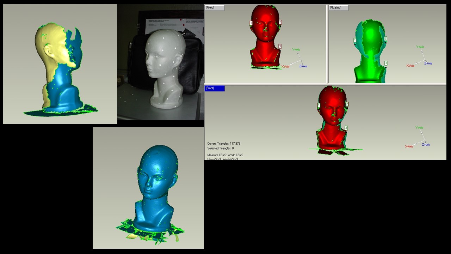Viewport: 451px width, 254px height.
Task: Click the 'Selected Triangles: 0' text
Action: (221, 149)
